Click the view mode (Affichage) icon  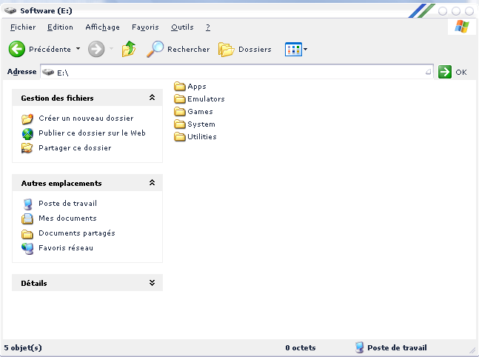(x=293, y=50)
